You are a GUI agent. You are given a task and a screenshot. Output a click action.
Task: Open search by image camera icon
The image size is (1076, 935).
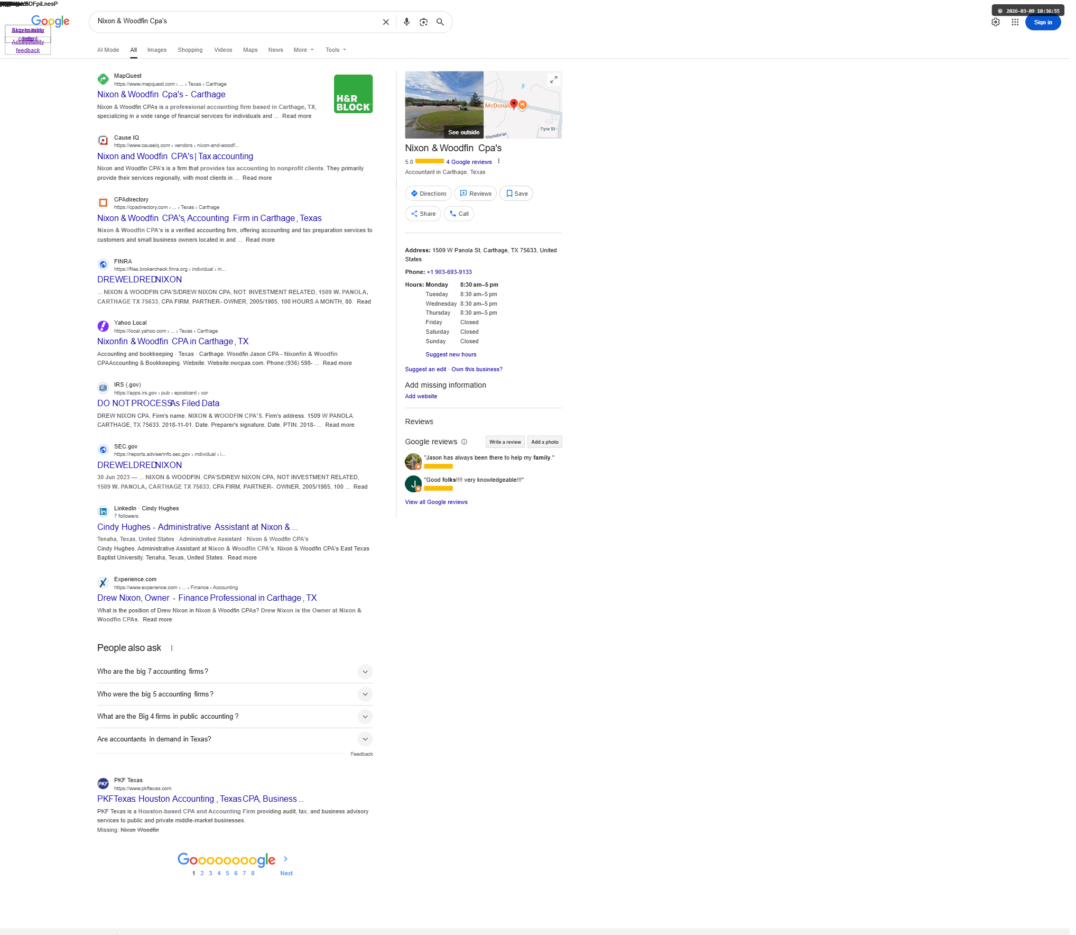(423, 22)
